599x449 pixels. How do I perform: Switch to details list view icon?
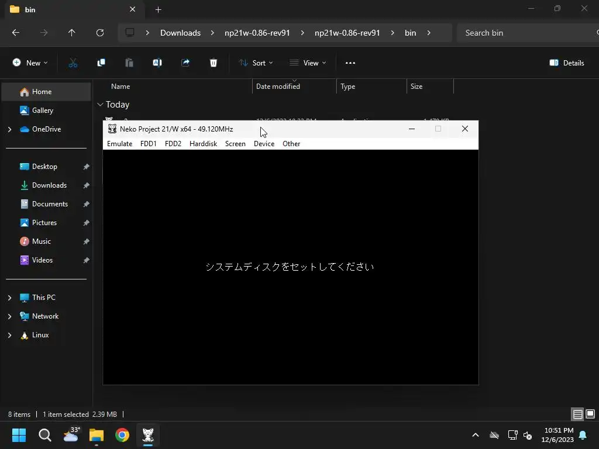coord(577,415)
